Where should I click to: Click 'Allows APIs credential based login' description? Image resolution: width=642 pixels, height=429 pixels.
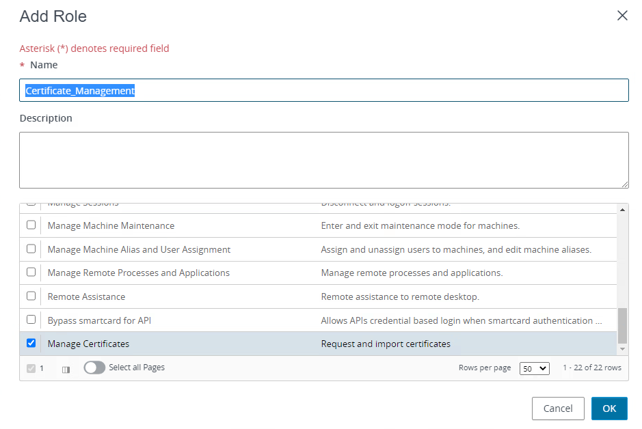[x=462, y=320]
